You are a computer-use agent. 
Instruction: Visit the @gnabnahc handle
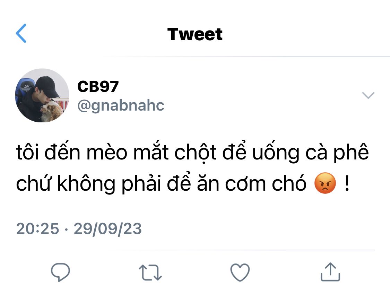tap(121, 105)
